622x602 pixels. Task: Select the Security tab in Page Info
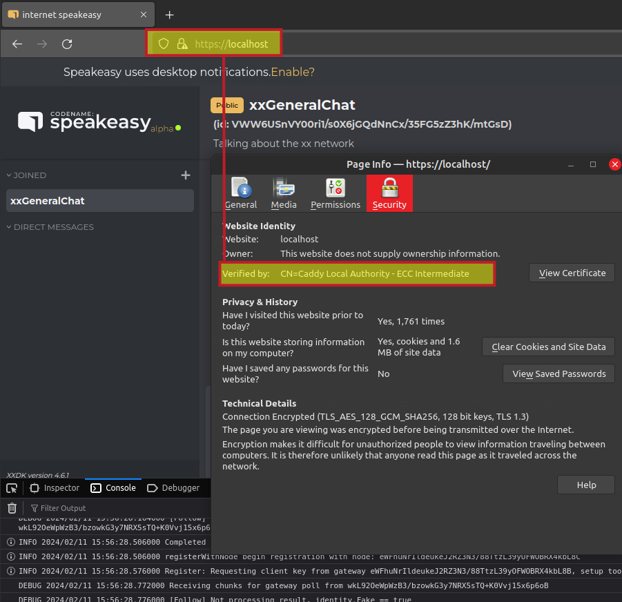389,193
